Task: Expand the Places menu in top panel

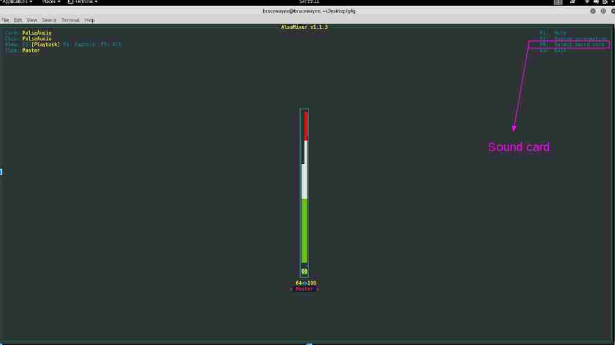Action: 51,2
